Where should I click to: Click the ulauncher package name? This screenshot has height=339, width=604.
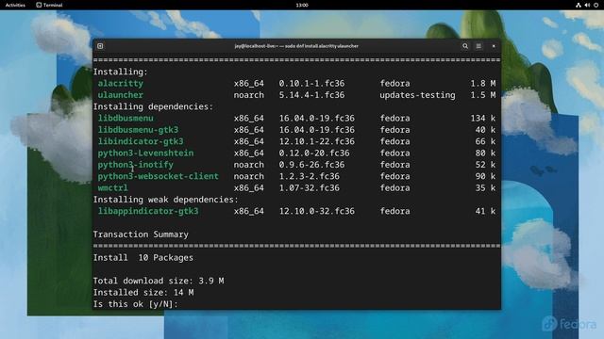point(120,95)
